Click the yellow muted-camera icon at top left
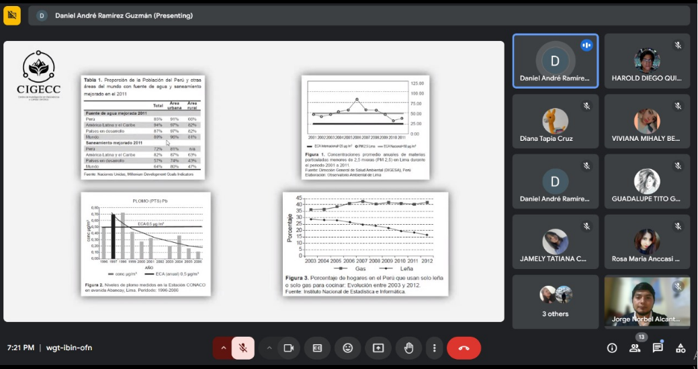698x369 pixels. click(12, 15)
